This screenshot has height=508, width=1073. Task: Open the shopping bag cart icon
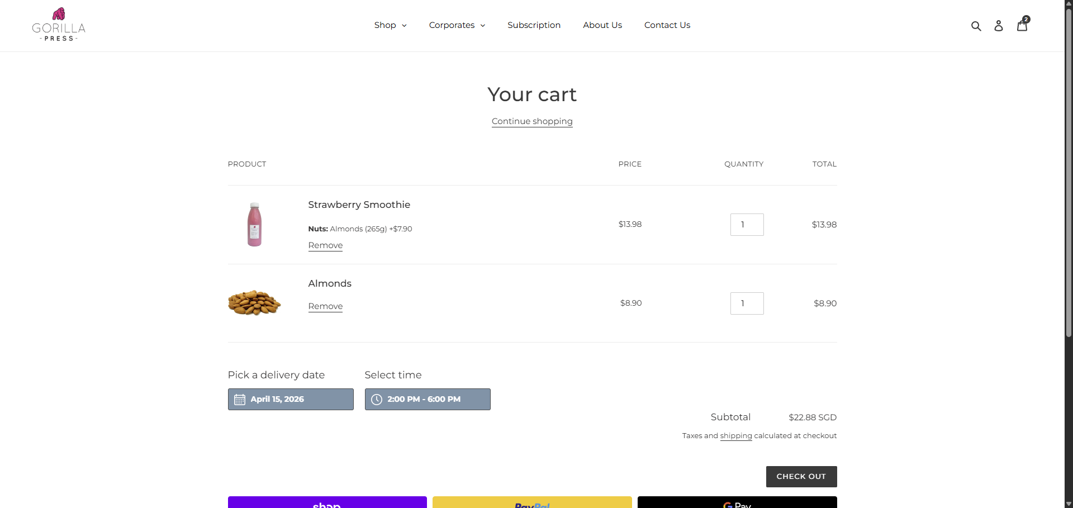pos(1022,25)
